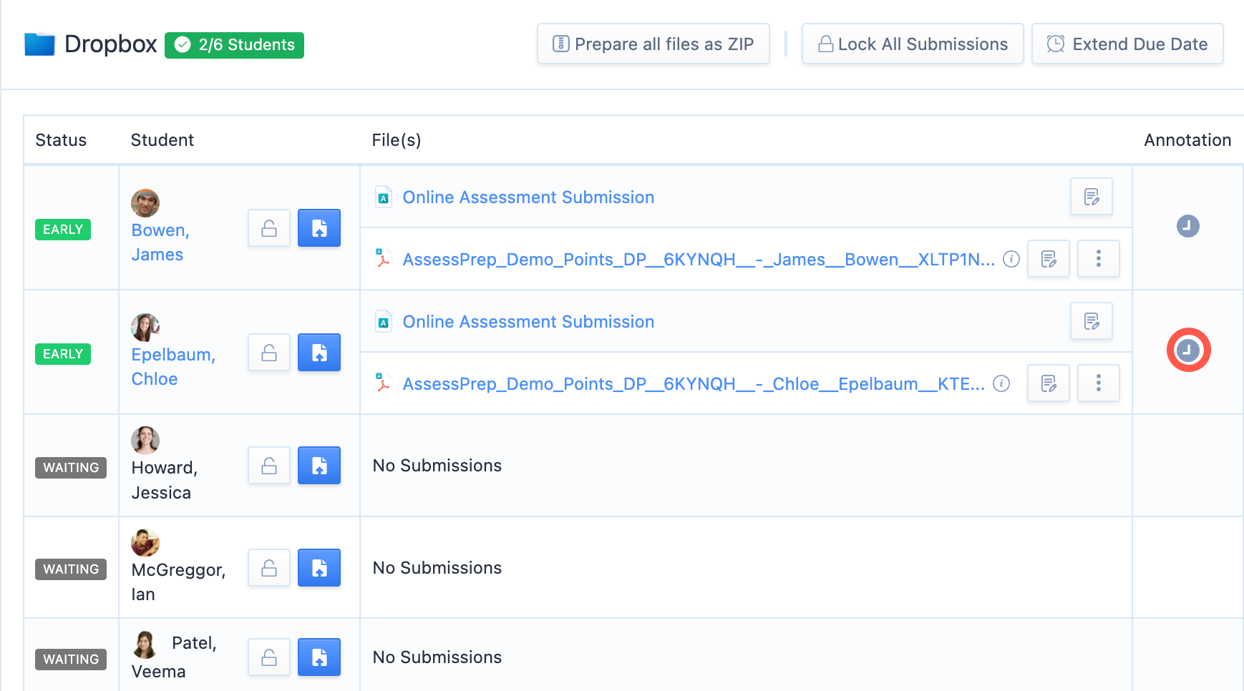Upload a submission for Ian McGreggor
1244x691 pixels.
(319, 567)
